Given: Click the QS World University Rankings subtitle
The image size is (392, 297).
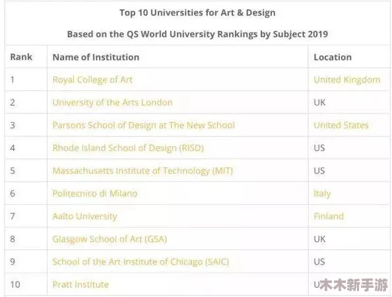Looking at the screenshot, I should pyautogui.click(x=197, y=34).
